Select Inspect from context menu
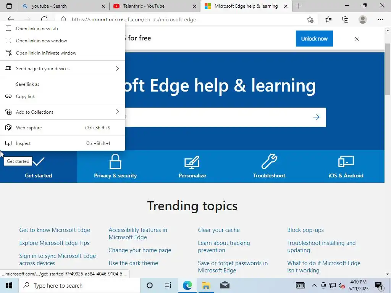Viewport: 391px width, 293px height. tap(62, 143)
